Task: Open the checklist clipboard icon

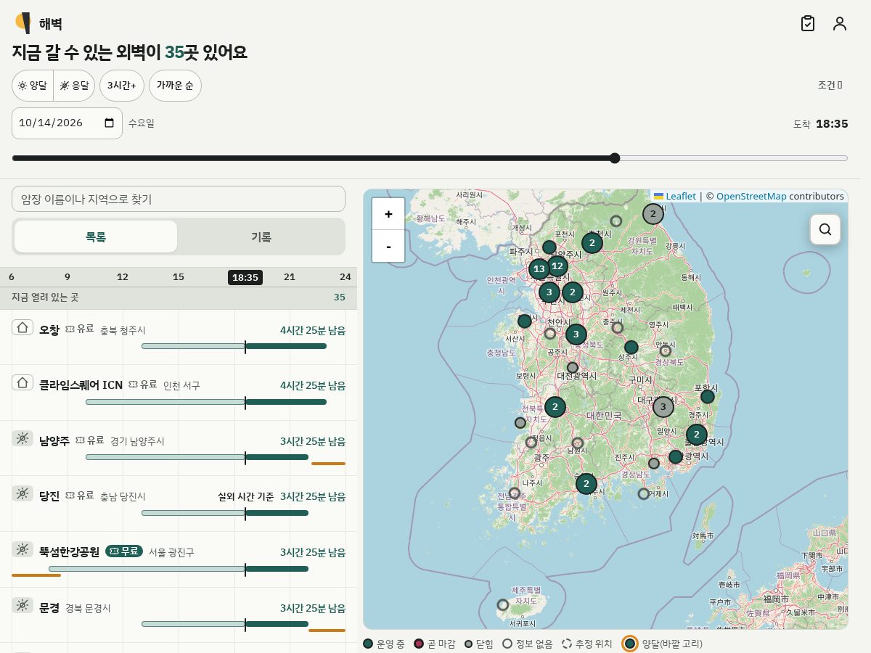Action: (x=808, y=23)
